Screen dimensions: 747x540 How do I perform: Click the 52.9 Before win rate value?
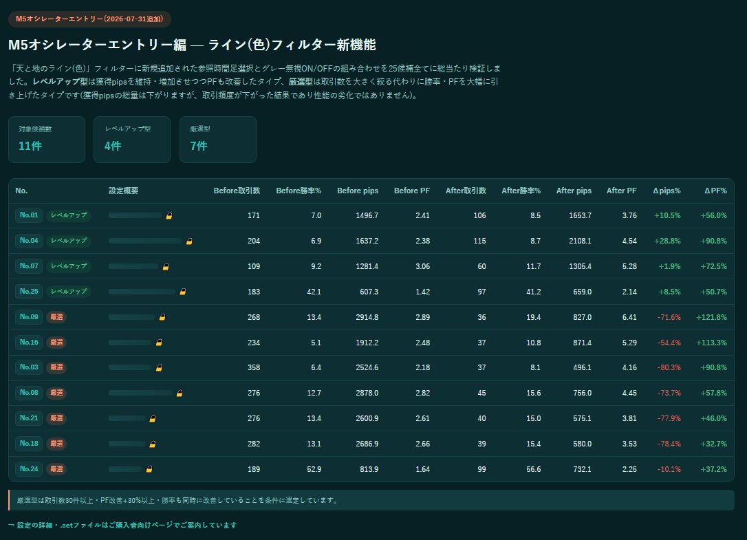[314, 469]
